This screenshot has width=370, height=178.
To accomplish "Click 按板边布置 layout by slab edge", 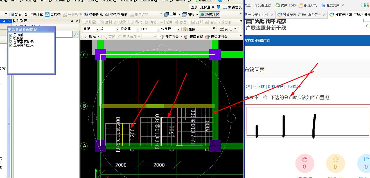I will coord(216,36).
